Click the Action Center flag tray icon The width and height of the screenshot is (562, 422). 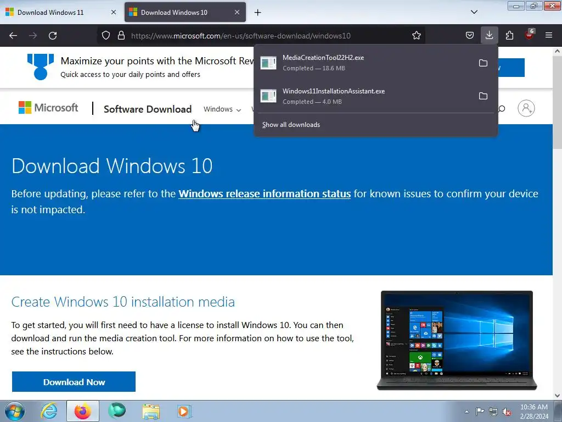point(480,411)
